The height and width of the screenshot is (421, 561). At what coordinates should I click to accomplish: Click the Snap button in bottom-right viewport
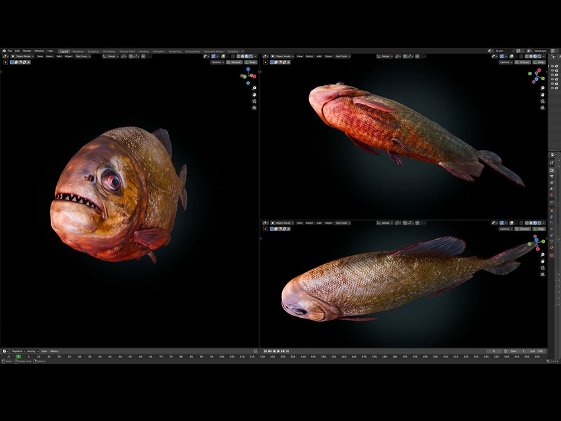point(539,229)
